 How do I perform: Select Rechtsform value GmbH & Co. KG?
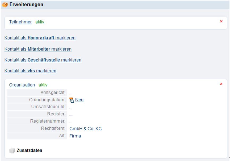pos(86,129)
